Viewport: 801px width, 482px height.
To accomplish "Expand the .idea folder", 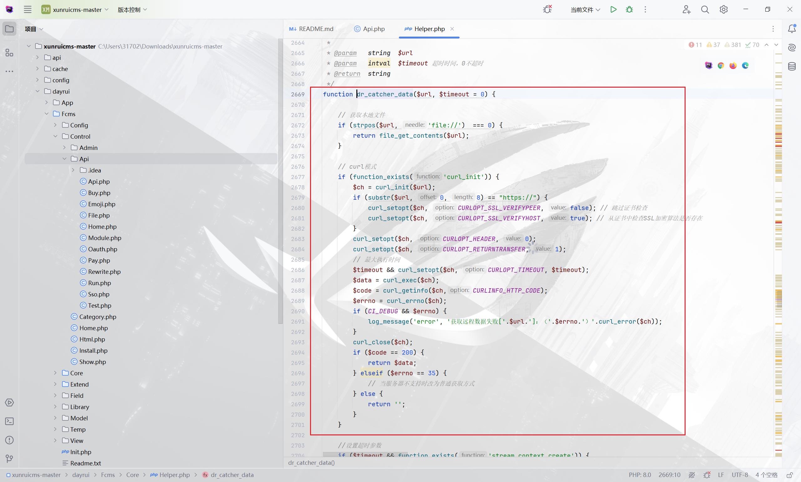I will click(x=73, y=170).
